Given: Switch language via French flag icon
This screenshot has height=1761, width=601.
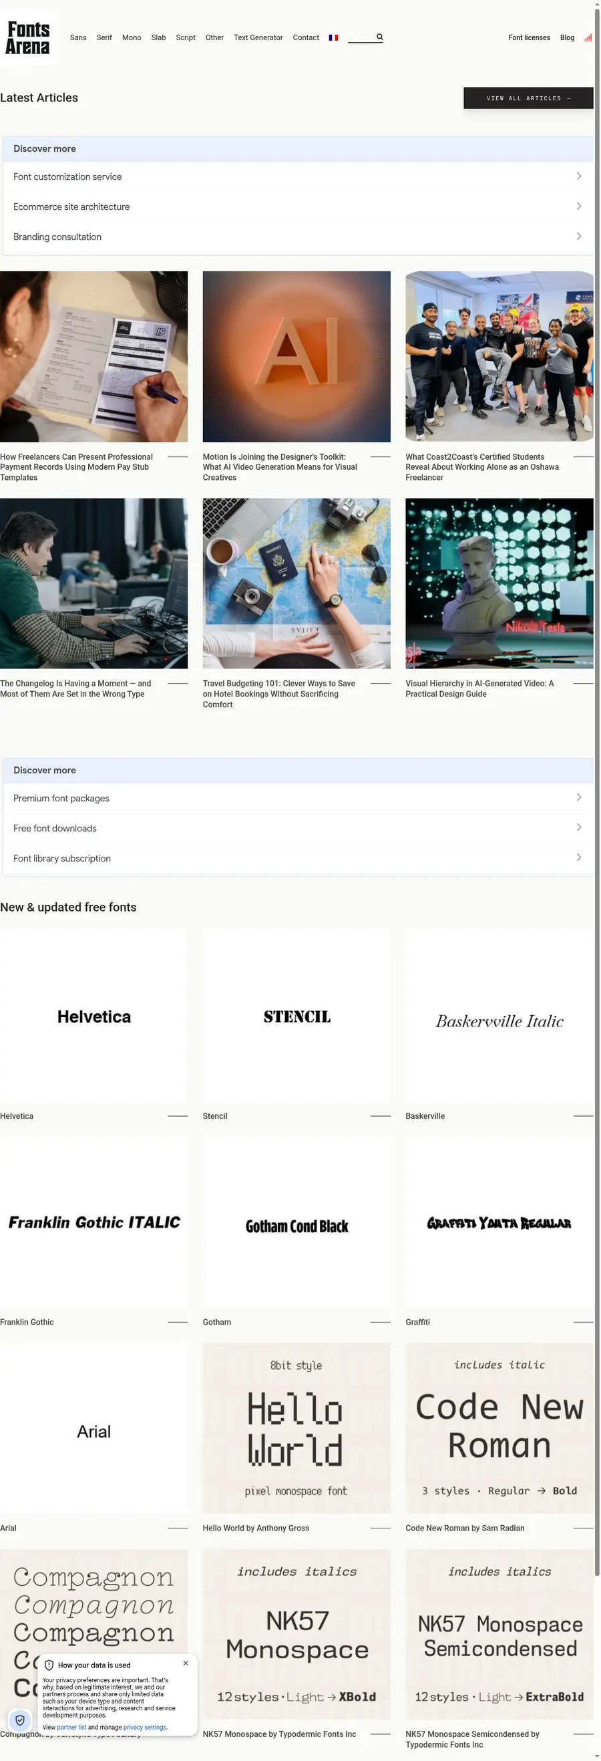Looking at the screenshot, I should [333, 37].
